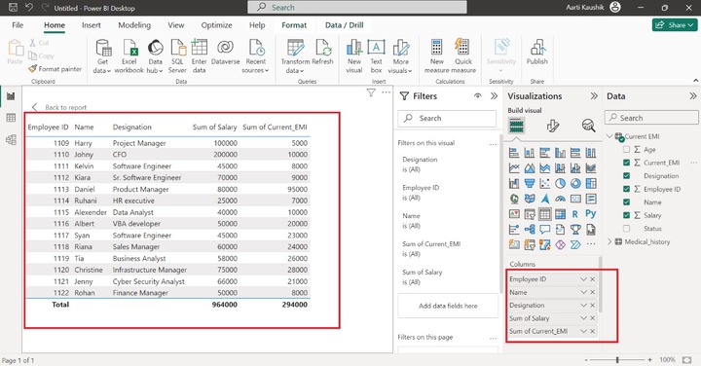The width and height of the screenshot is (701, 366).
Task: Toggle filter pane visibility eye
Action: [478, 95]
